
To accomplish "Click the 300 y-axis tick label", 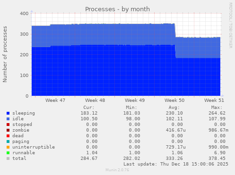I will 24,34.
